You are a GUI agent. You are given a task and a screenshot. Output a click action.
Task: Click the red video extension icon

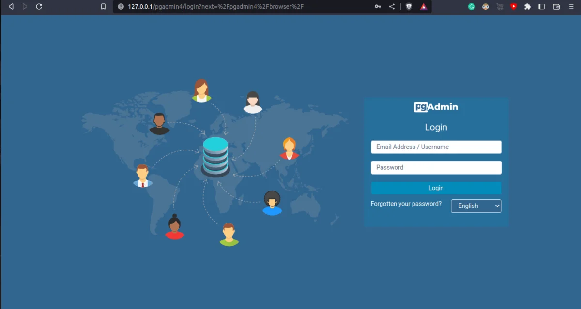[x=513, y=7]
